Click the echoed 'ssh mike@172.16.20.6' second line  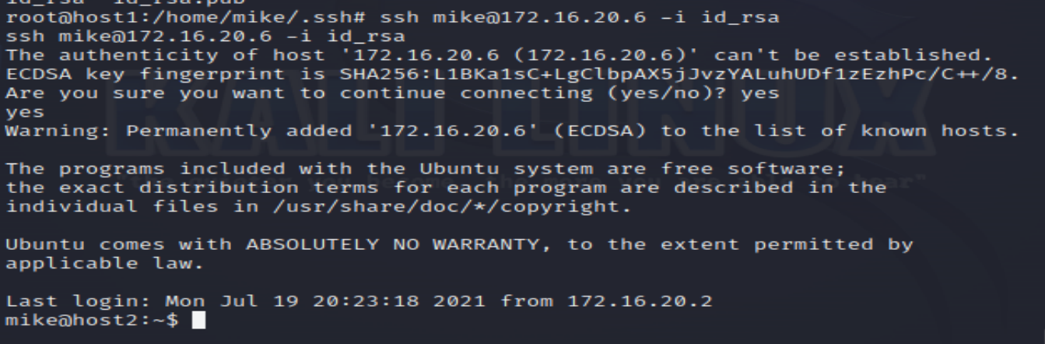(139, 36)
